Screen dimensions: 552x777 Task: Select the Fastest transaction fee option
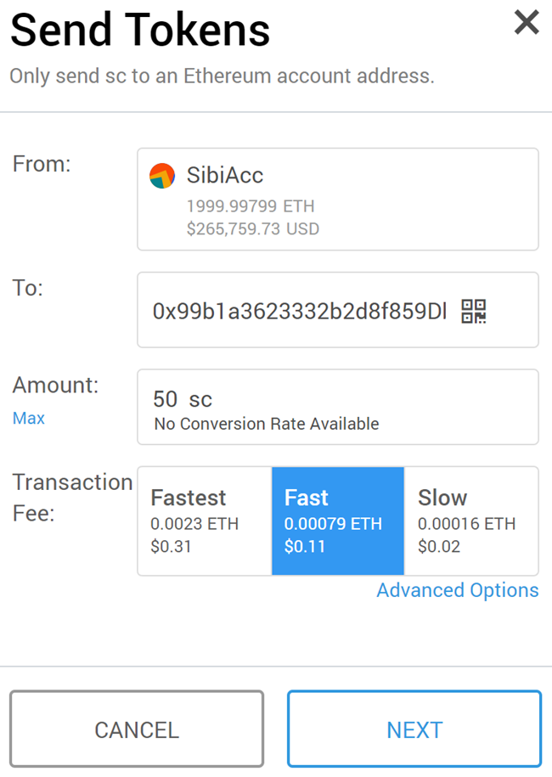205,521
